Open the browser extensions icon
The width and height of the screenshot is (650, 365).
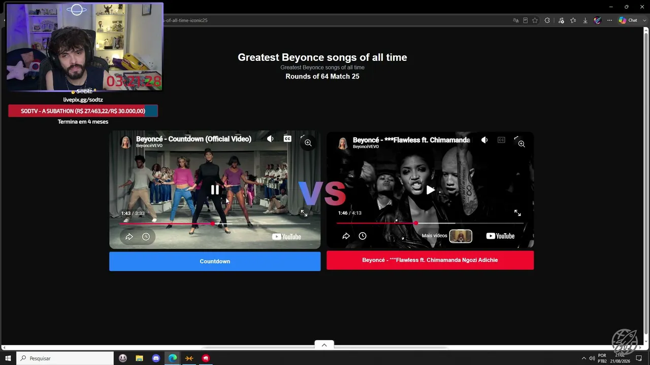pyautogui.click(x=547, y=20)
